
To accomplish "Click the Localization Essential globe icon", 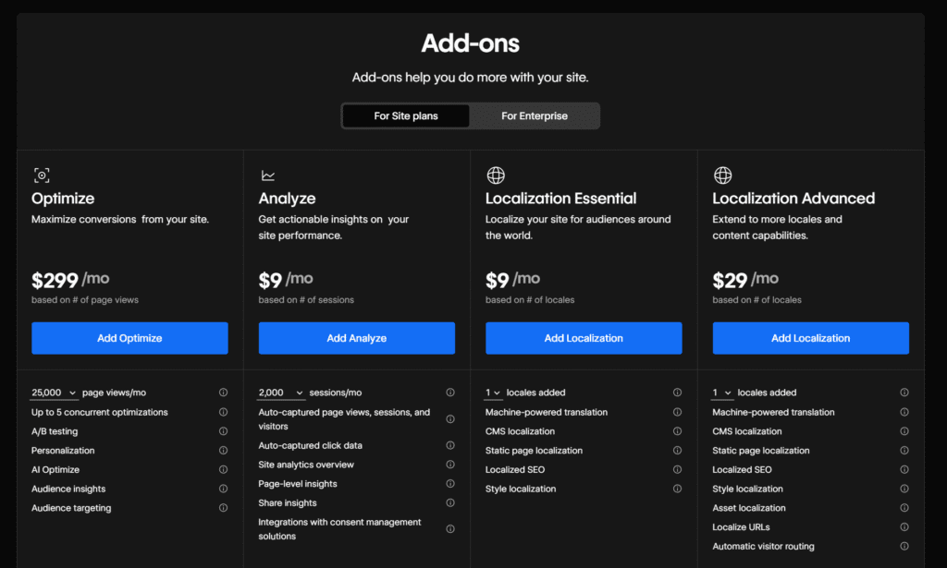I will pos(496,175).
